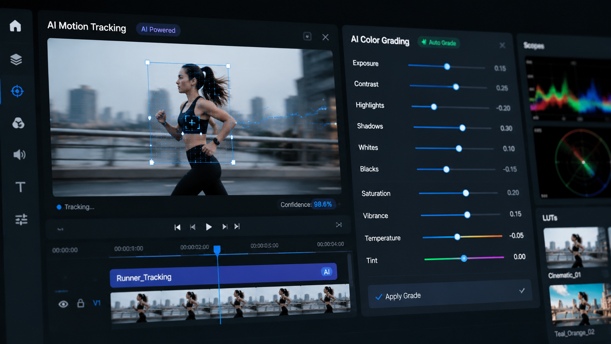Click the Confidence 98.6% value
Viewport: 611px width, 344px height.
point(323,204)
